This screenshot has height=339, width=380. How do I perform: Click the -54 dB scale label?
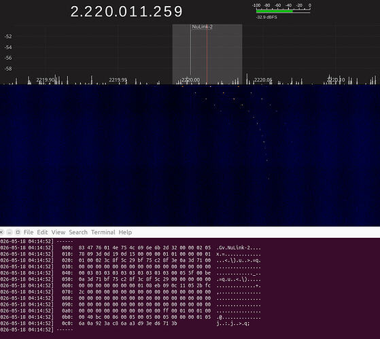tap(8, 48)
